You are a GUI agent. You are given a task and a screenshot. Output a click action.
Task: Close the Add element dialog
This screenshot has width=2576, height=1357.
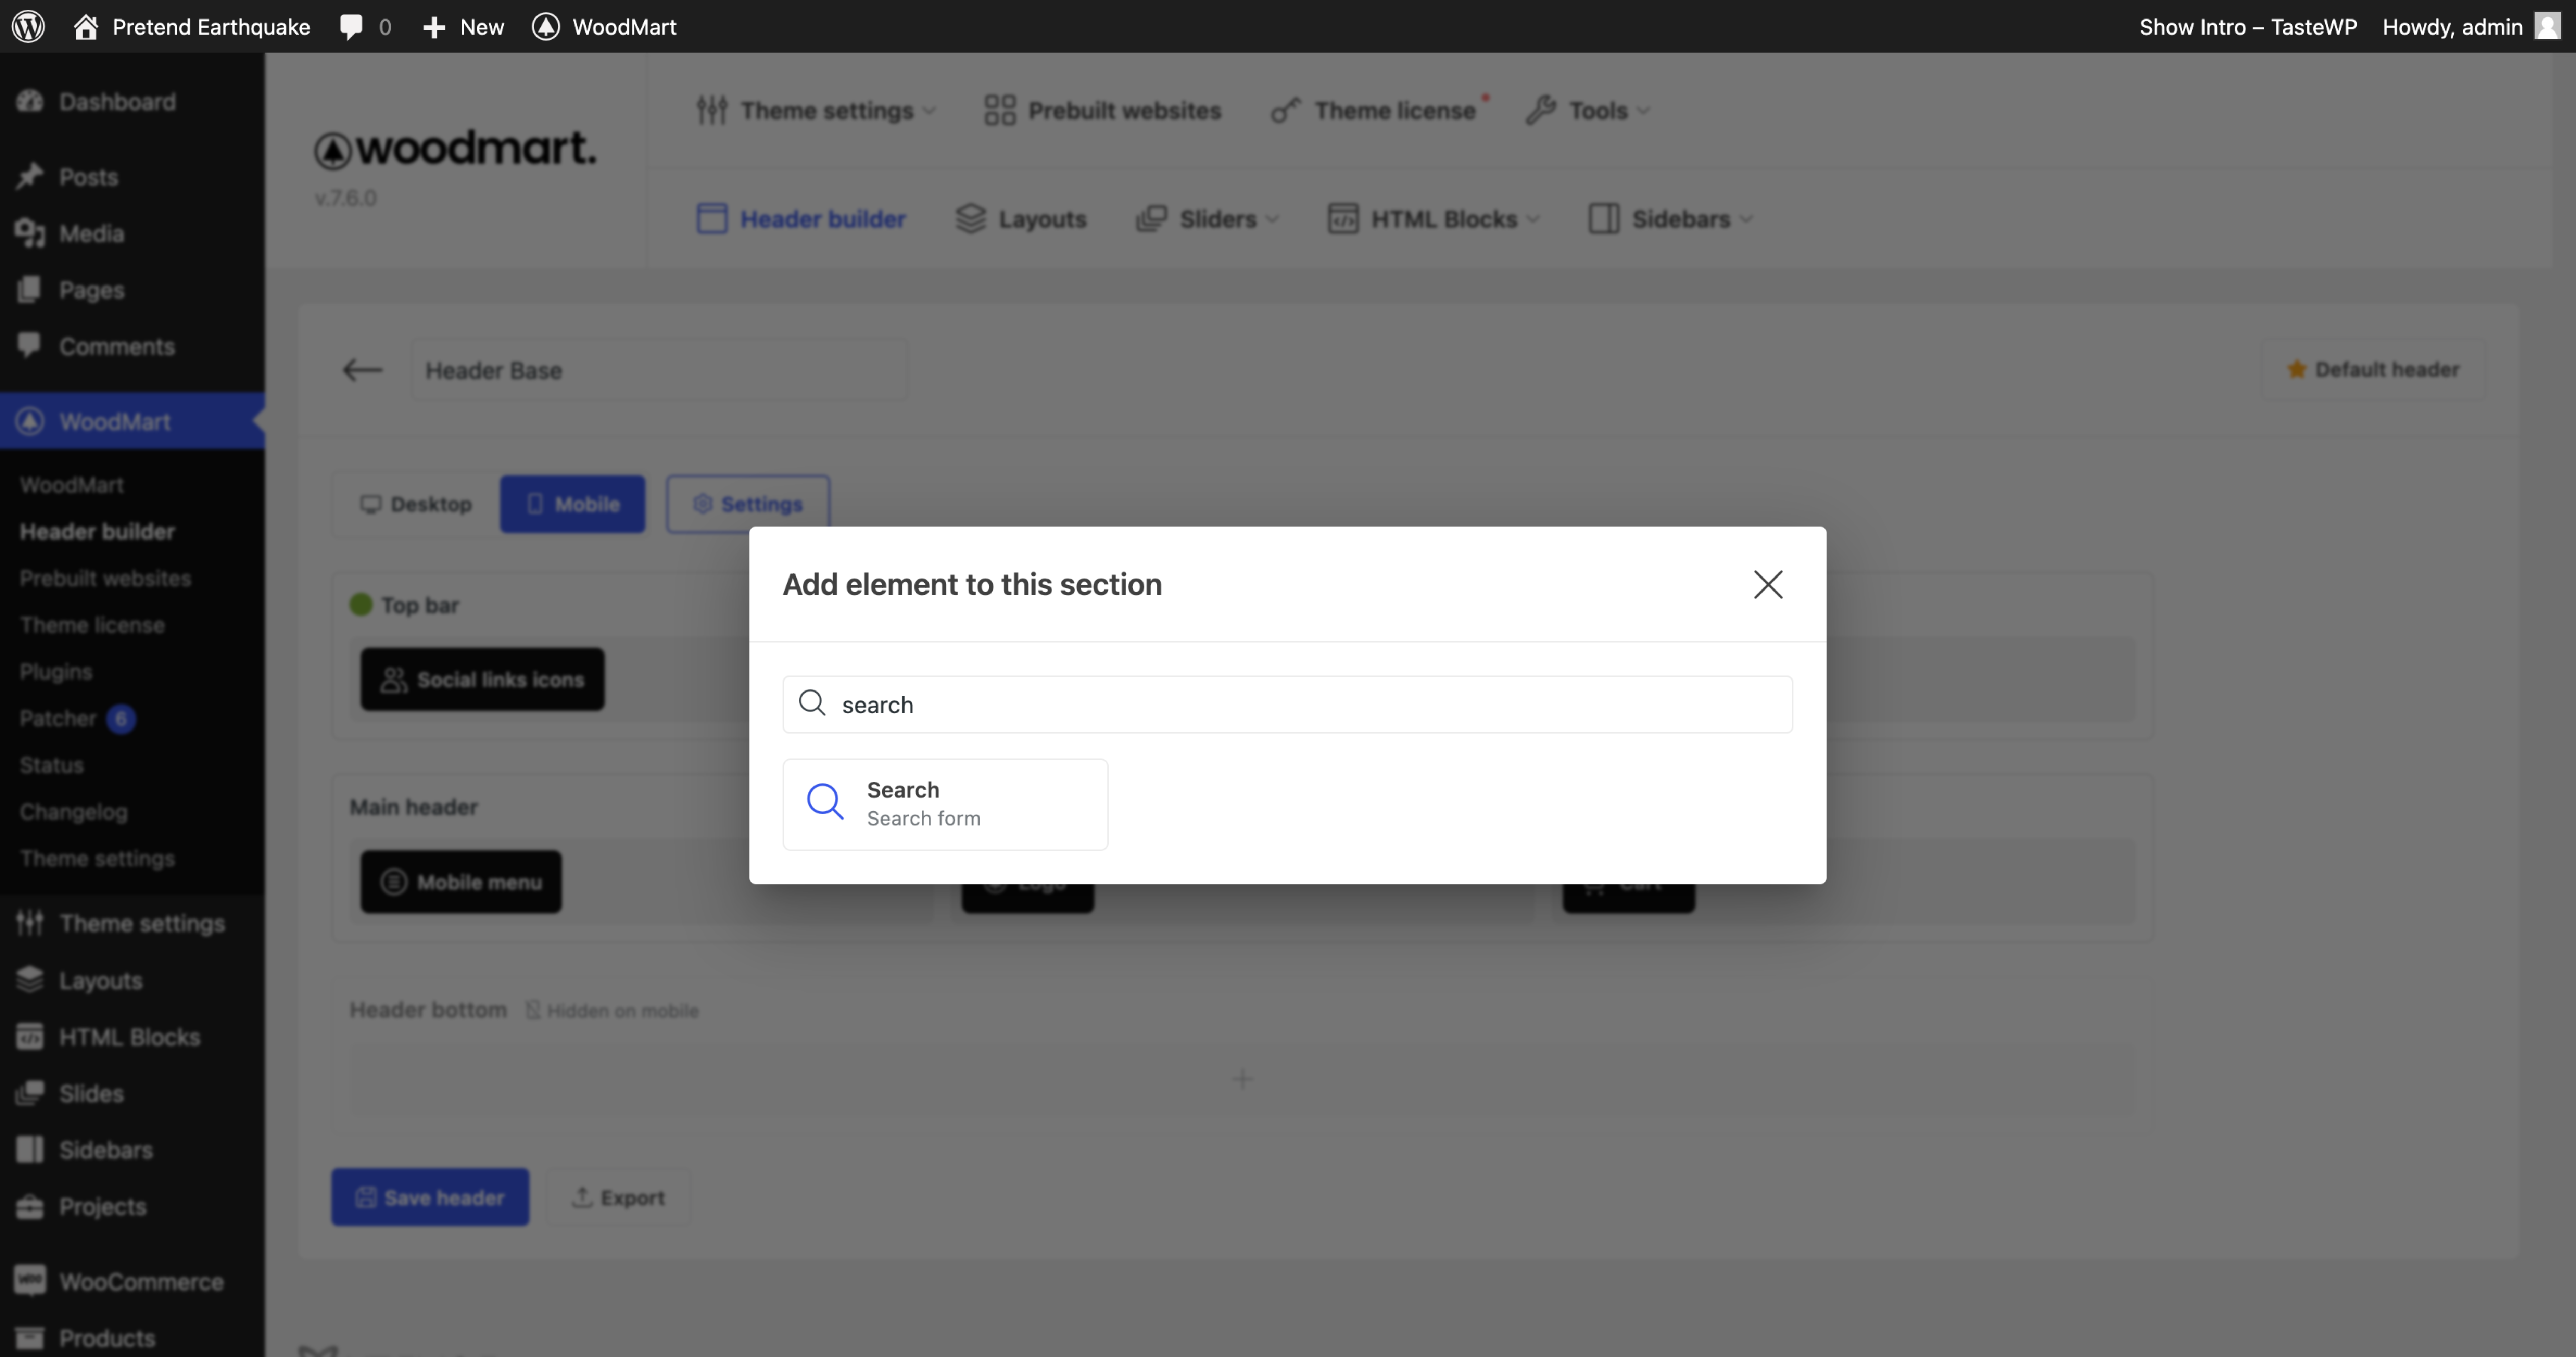(1768, 584)
